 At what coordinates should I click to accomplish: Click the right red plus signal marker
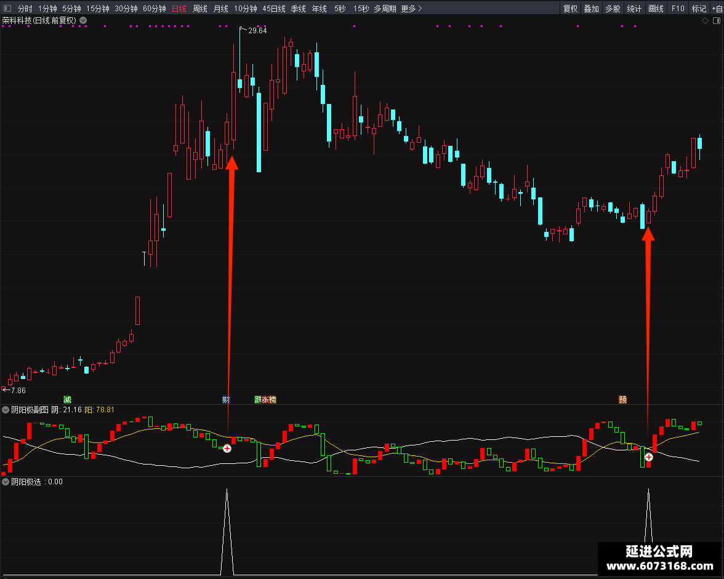[x=649, y=457]
